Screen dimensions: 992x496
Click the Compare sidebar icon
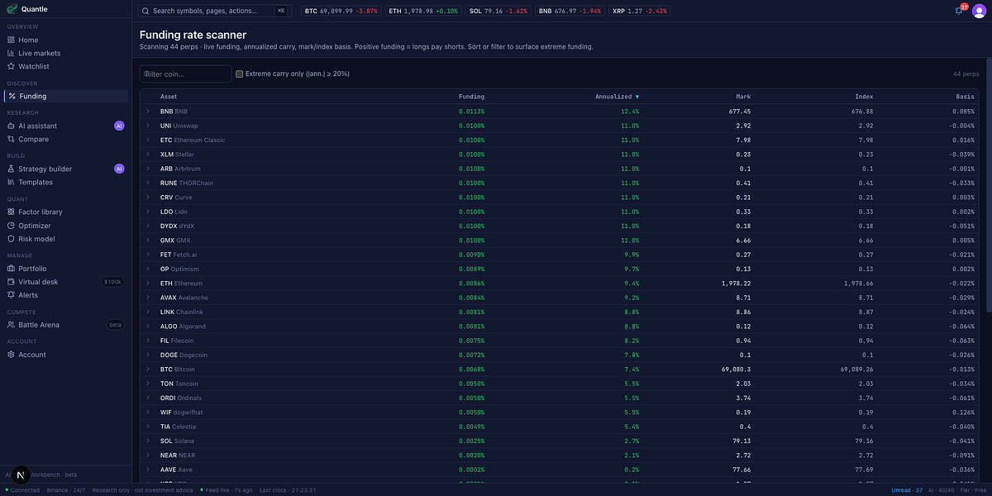pyautogui.click(x=11, y=139)
